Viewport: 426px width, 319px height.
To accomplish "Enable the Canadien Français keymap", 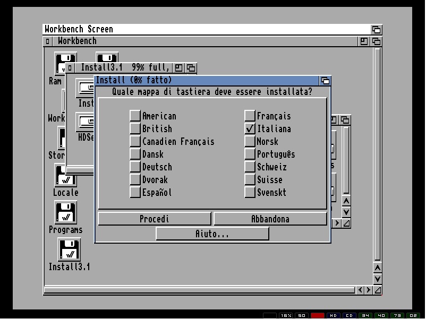I will click(135, 141).
